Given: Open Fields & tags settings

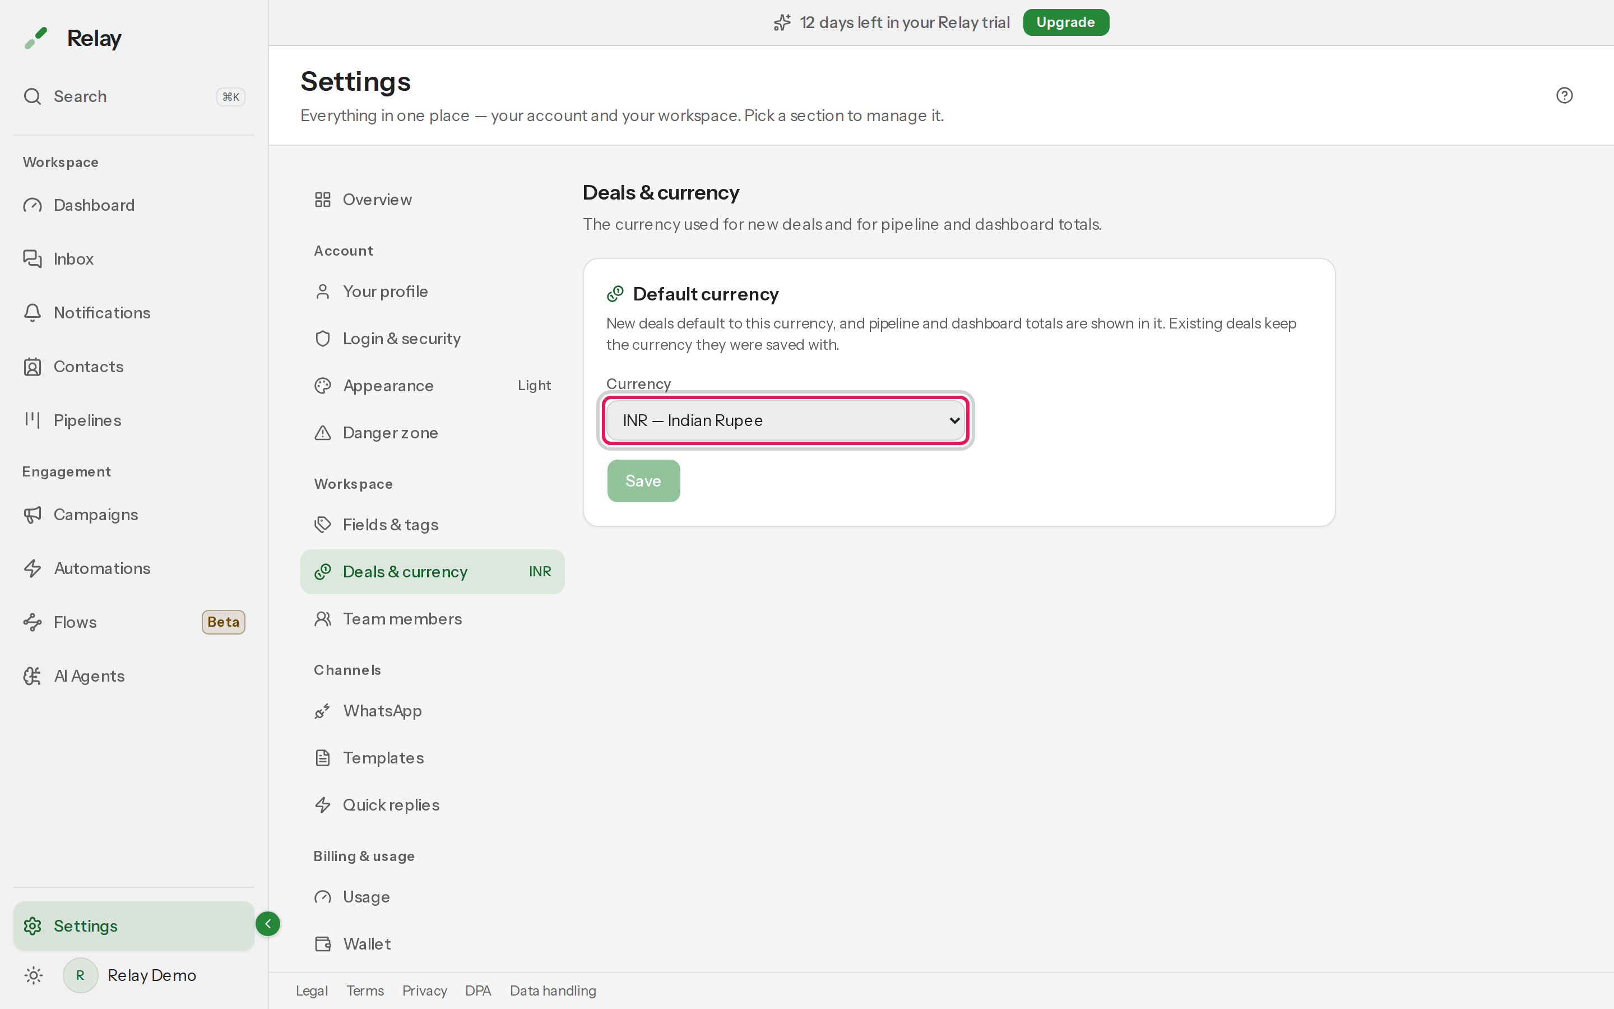Looking at the screenshot, I should click(432, 525).
